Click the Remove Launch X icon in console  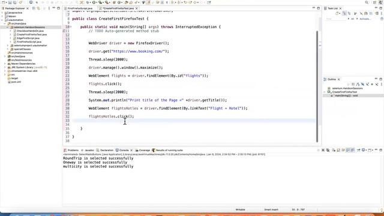click(323, 150)
